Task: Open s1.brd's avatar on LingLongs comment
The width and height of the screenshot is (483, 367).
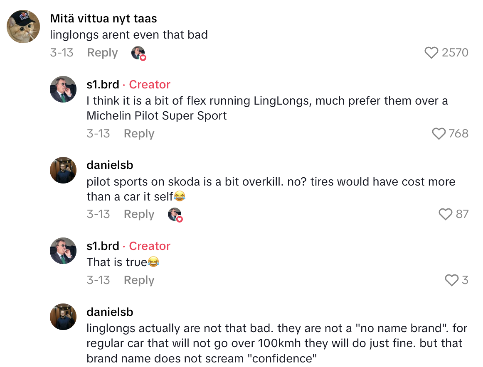Action: click(x=63, y=89)
